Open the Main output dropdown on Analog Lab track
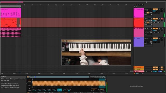The height and width of the screenshot is (93, 166). point(148,15)
